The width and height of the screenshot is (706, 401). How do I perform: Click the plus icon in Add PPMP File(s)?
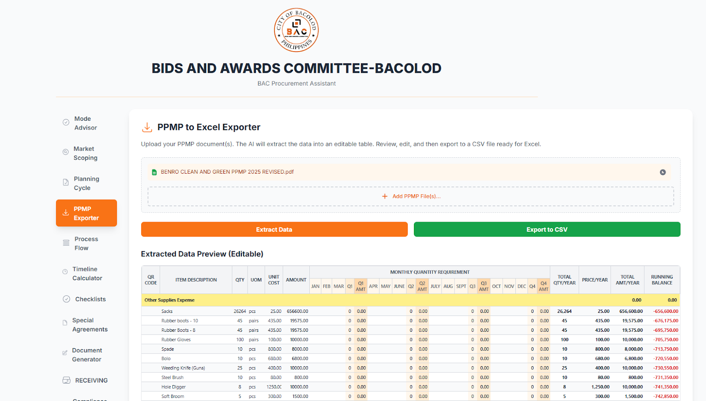click(x=385, y=197)
